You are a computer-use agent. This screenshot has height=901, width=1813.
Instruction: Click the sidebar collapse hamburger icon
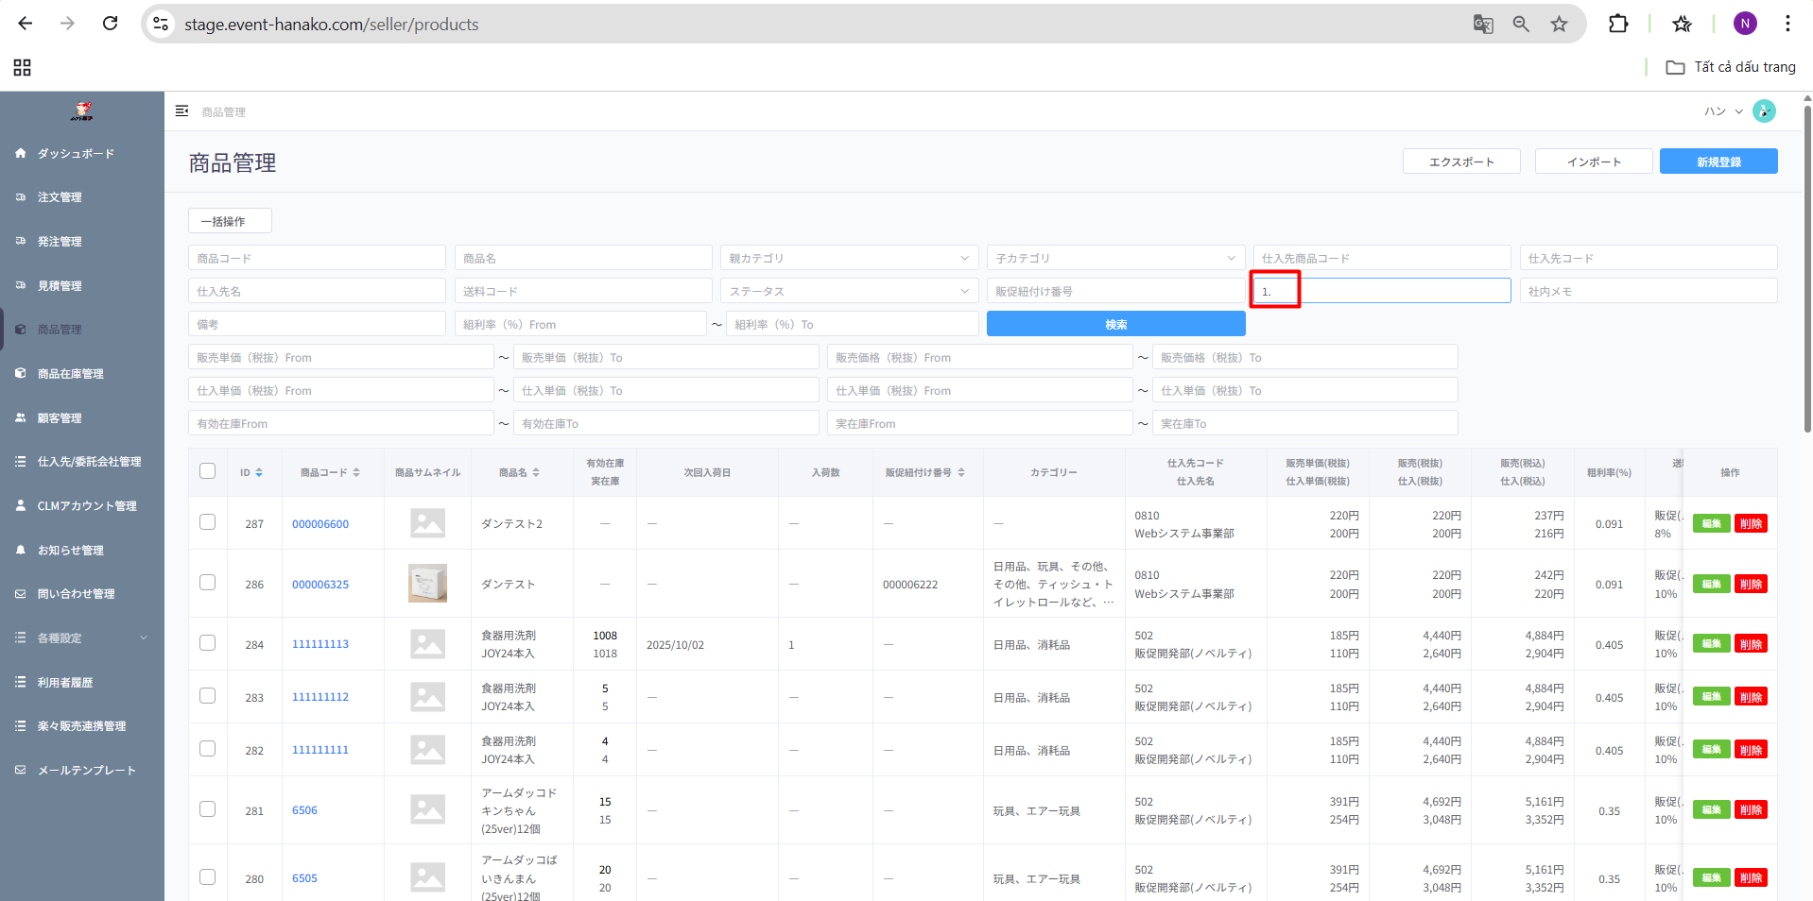pos(181,111)
